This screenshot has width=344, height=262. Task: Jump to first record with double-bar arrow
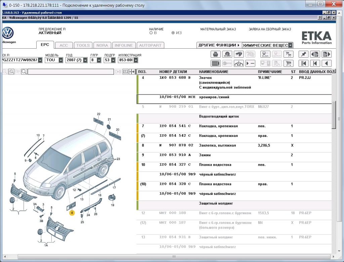[x=303, y=63]
